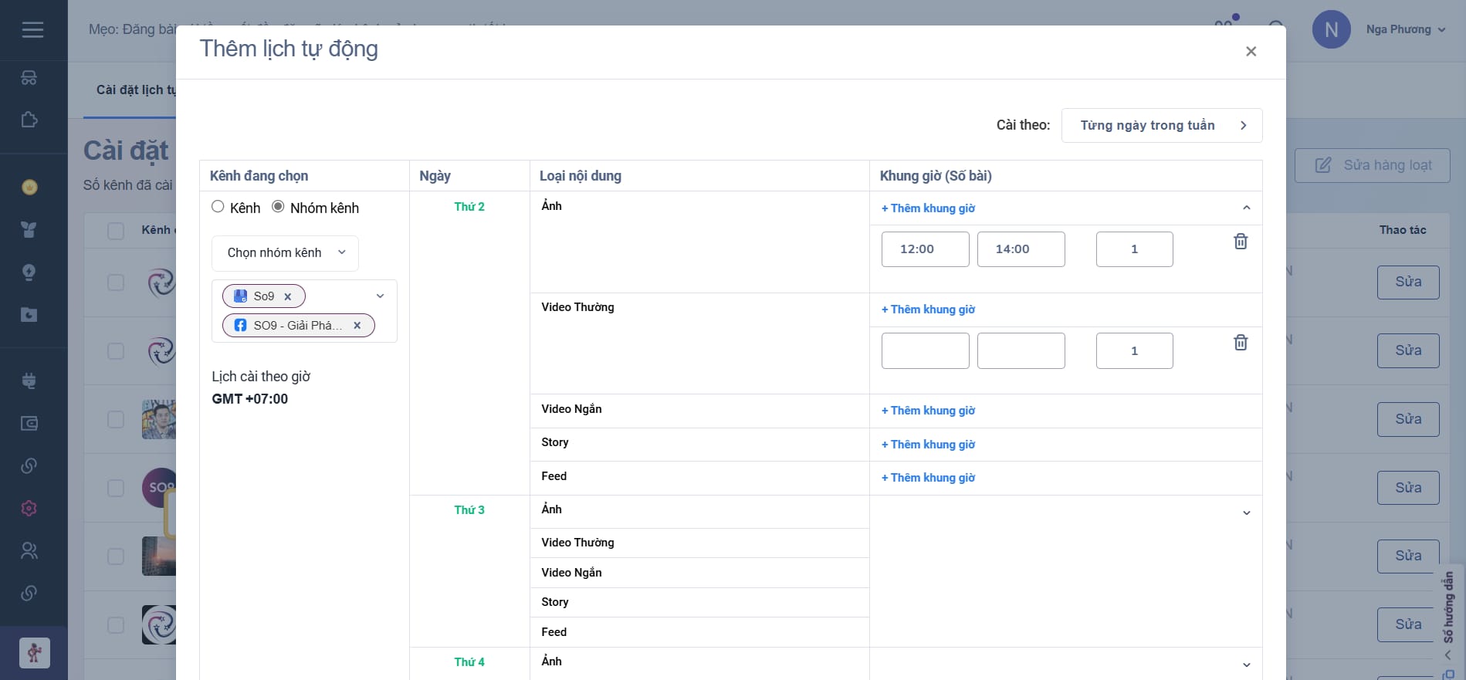Tick the select-all checkbox in the Kênh header
1466x680 pixels.
tap(116, 231)
